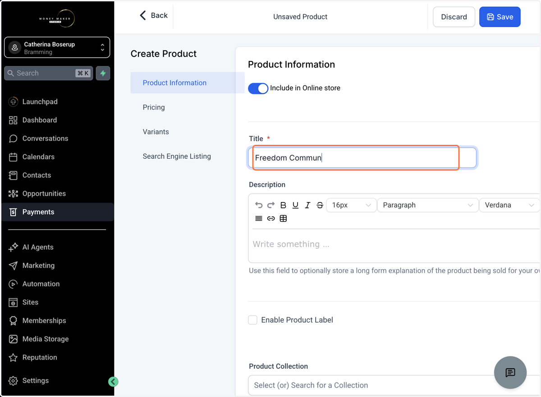
Task: Check the Enable Product Label checkbox
Action: 253,320
